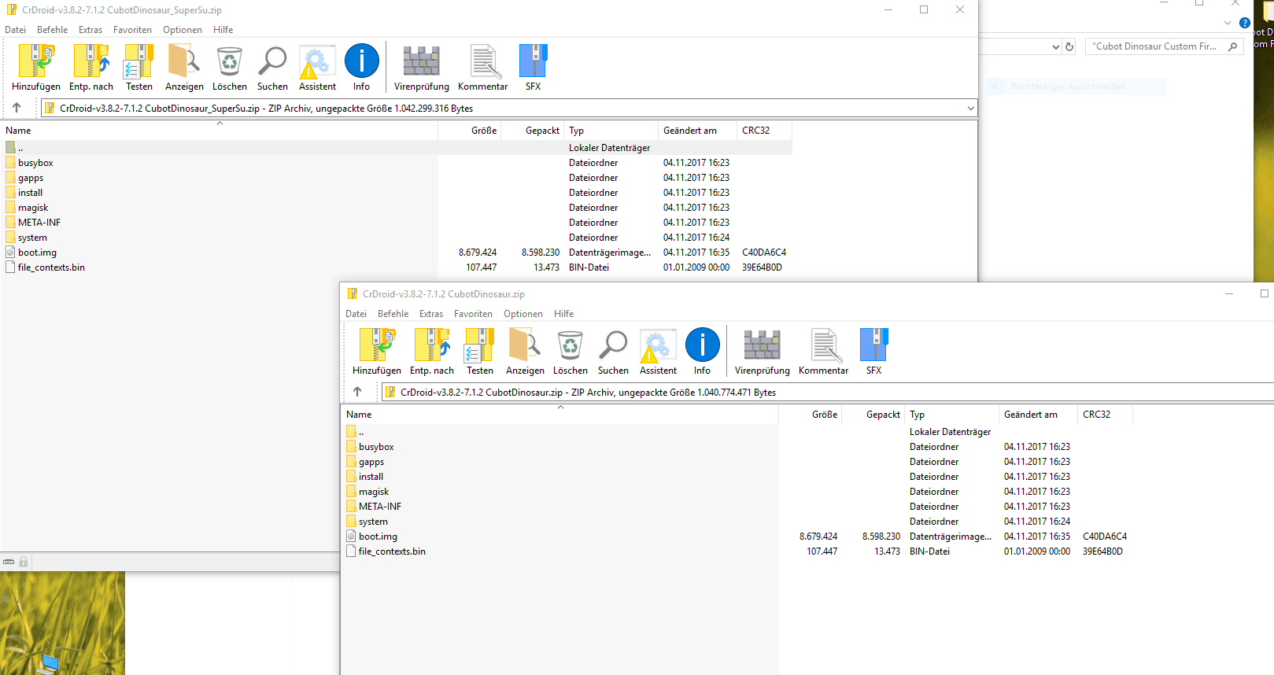Image resolution: width=1274 pixels, height=675 pixels.
Task: Run Virenprüfung in CubotDinosaur.zip window
Action: coord(763,352)
